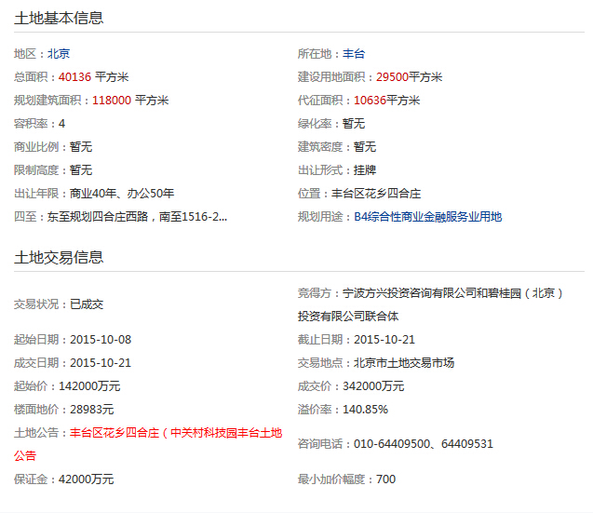Open the 丰台 location link
Viewport: 593px width, 513px height.
[353, 54]
